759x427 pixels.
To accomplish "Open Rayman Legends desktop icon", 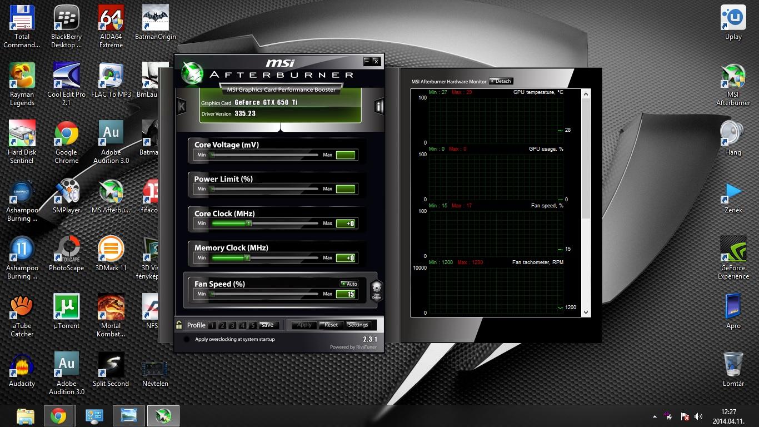I will click(x=22, y=85).
